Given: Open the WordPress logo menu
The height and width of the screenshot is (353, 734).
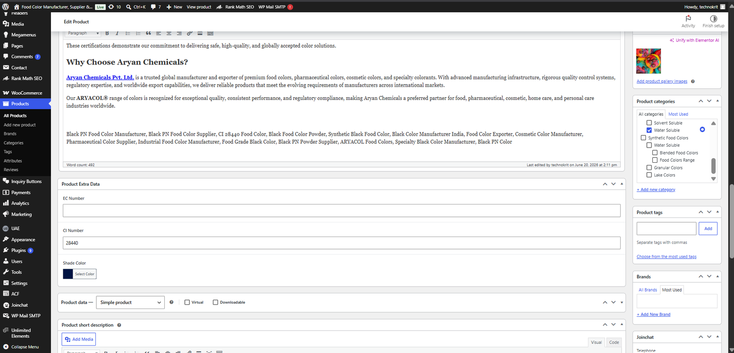Looking at the screenshot, I should point(6,7).
